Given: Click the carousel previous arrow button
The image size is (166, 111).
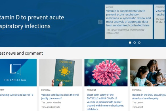Looking at the screenshot, I should point(100,22).
